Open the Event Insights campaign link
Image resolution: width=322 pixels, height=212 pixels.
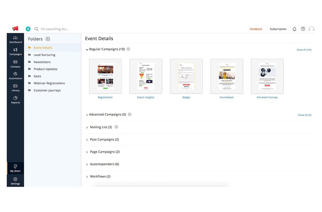tap(146, 97)
